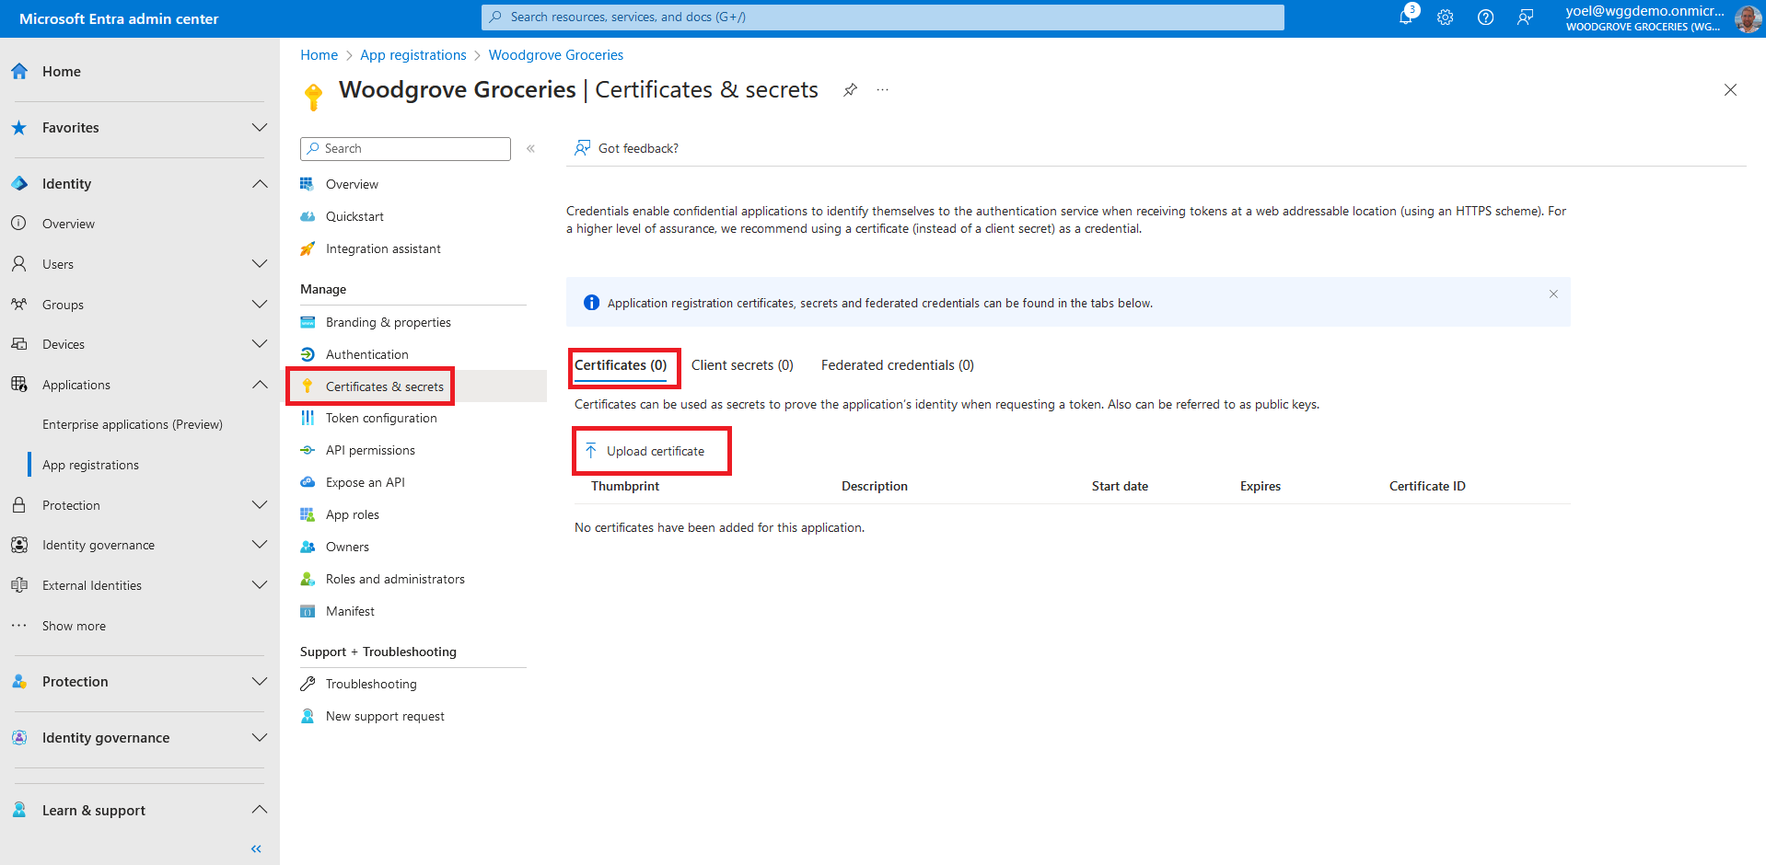Viewport: 1766px width, 865px height.
Task: Click the help question mark icon
Action: tap(1485, 17)
